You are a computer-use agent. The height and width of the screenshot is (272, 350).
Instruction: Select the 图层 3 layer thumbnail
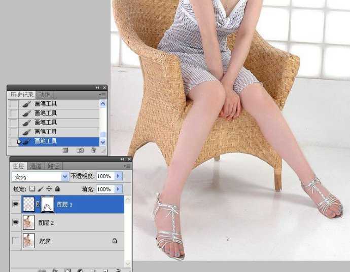(x=29, y=204)
